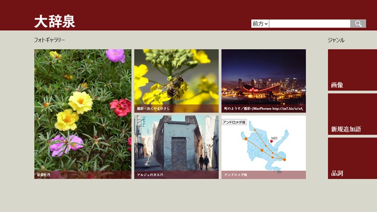Click the 松葉牡丹 caption bar
This screenshot has width=377, height=212.
[83, 175]
